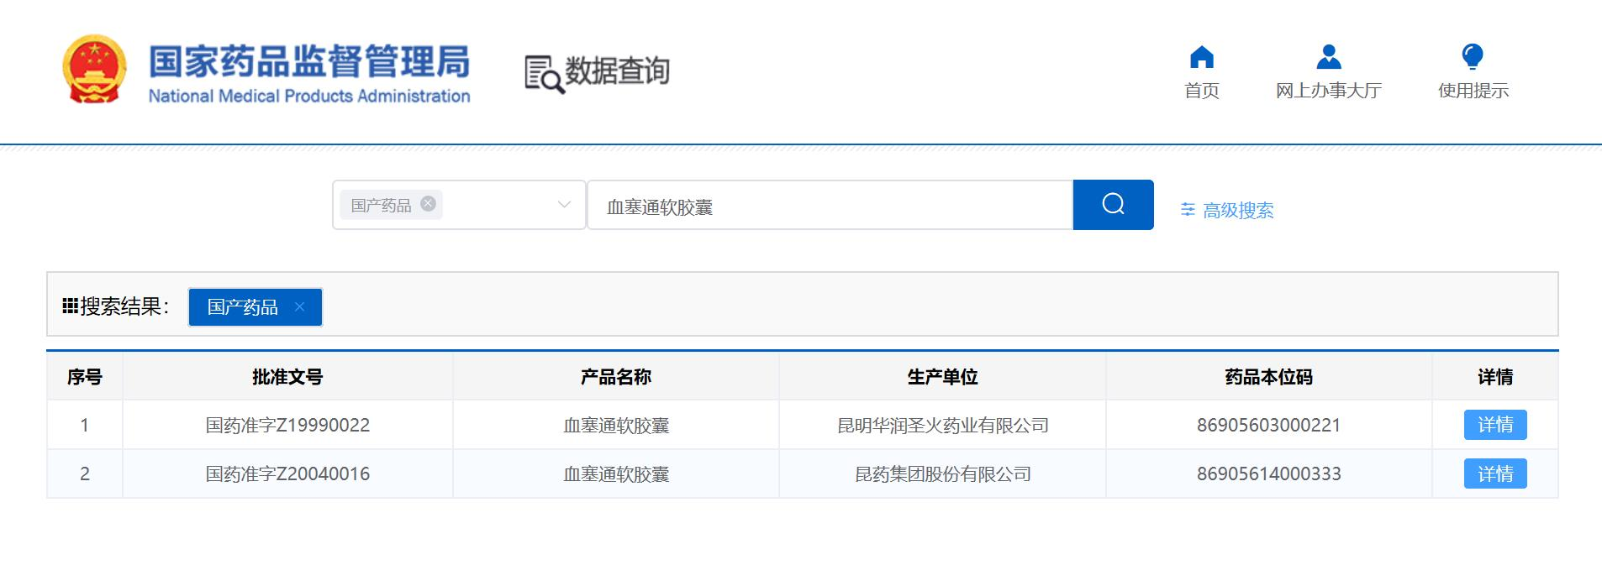Click the 搜索结果 grid icon

click(x=70, y=306)
